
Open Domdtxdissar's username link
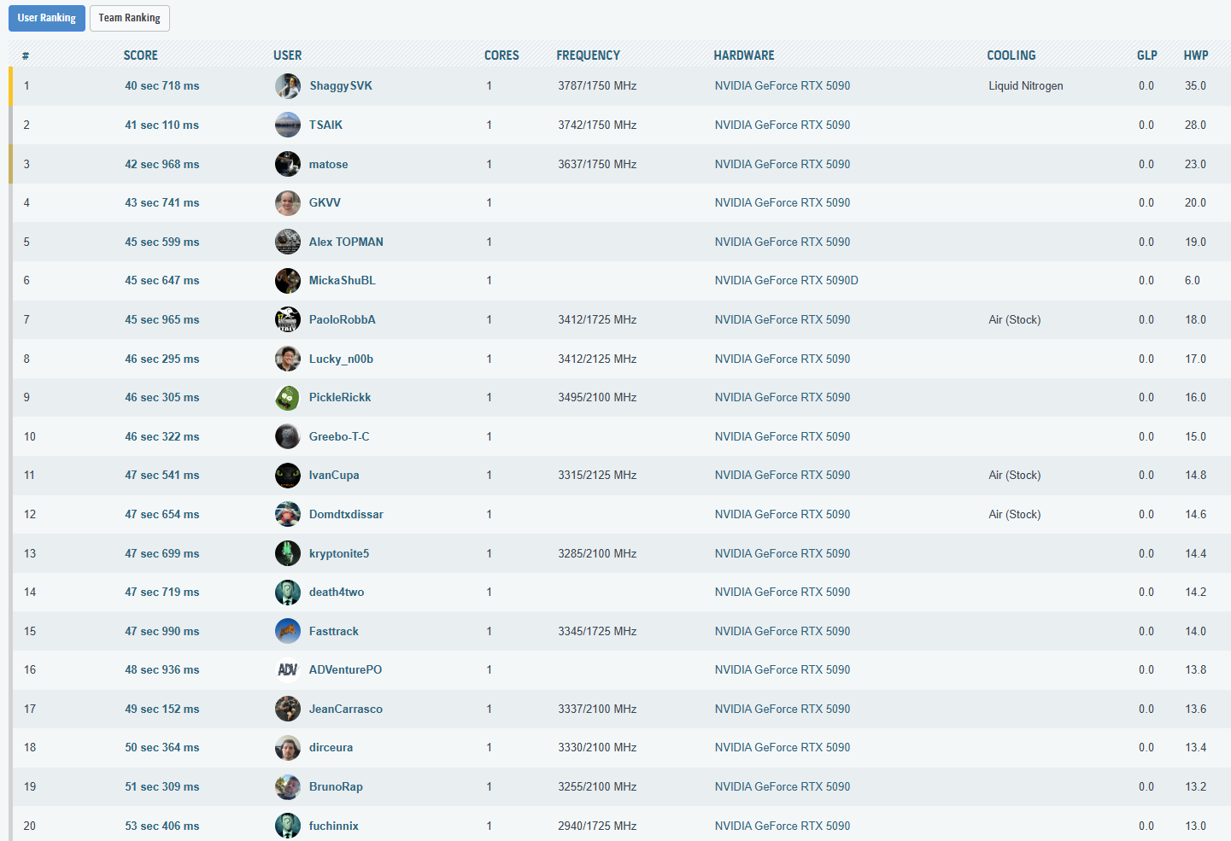click(346, 515)
